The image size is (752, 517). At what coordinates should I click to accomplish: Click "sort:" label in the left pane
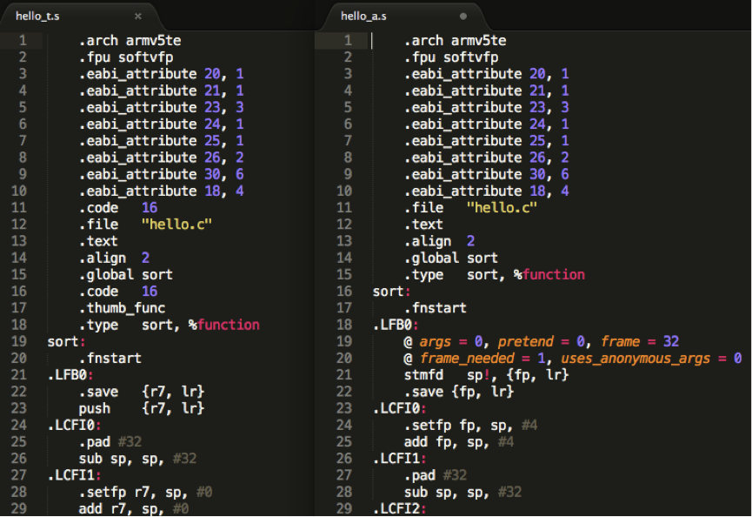click(66, 342)
